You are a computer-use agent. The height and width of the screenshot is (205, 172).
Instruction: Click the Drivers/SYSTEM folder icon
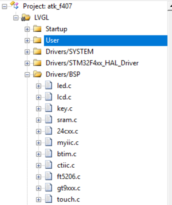pyautogui.click(x=37, y=51)
